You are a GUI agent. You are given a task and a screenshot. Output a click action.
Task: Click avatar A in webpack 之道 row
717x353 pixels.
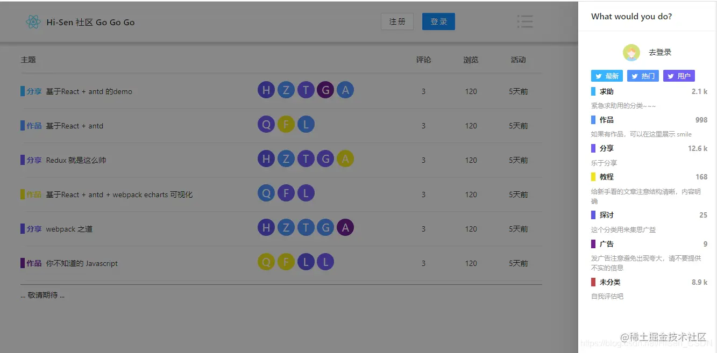(x=345, y=228)
